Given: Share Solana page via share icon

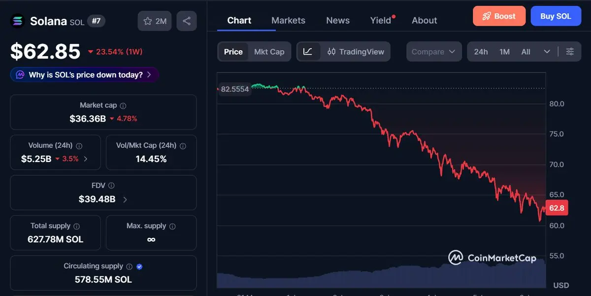Looking at the screenshot, I should point(187,21).
